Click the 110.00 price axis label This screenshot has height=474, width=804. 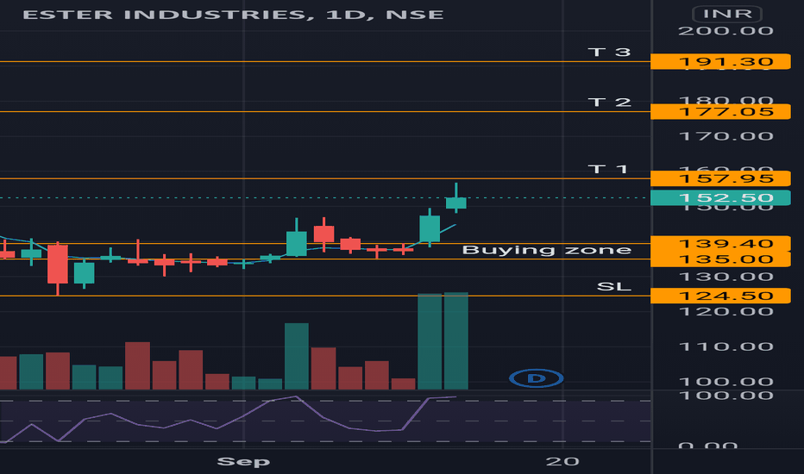[x=725, y=347]
